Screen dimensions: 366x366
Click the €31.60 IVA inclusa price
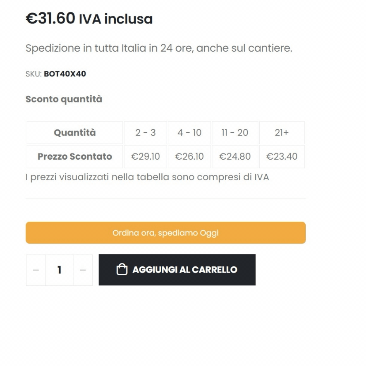tap(89, 18)
